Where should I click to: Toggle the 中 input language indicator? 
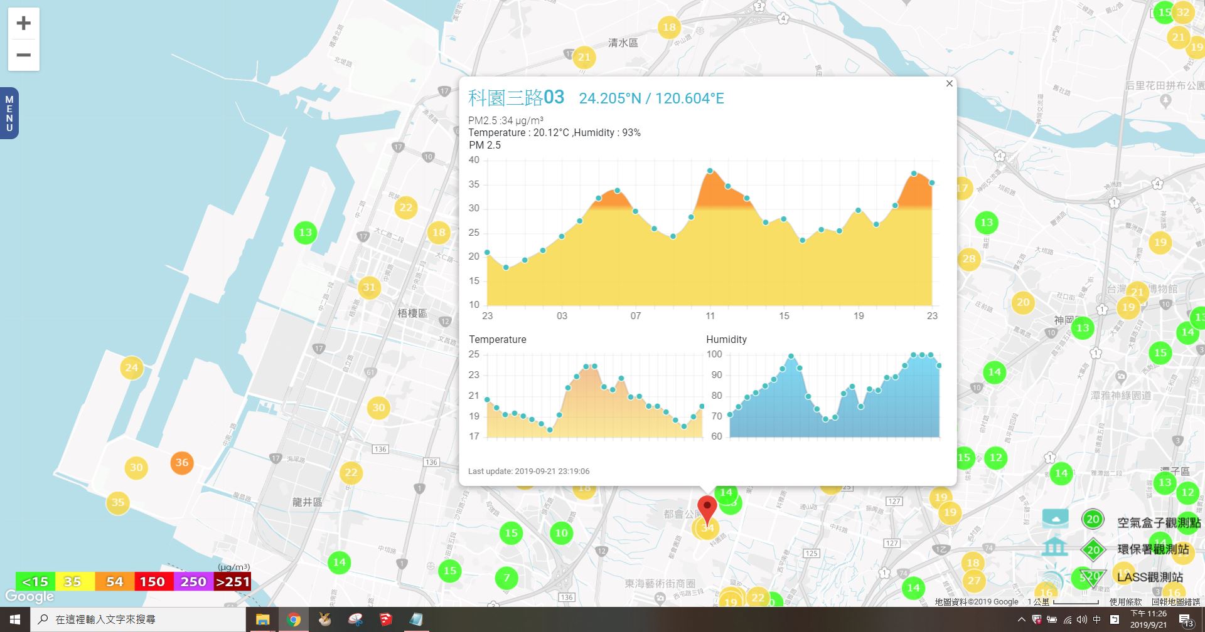1097,619
